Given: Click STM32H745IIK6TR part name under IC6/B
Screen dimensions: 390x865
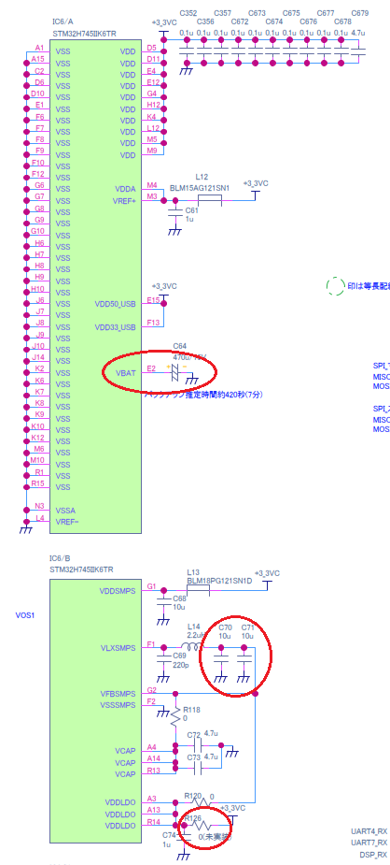Looking at the screenshot, I should pos(82,569).
